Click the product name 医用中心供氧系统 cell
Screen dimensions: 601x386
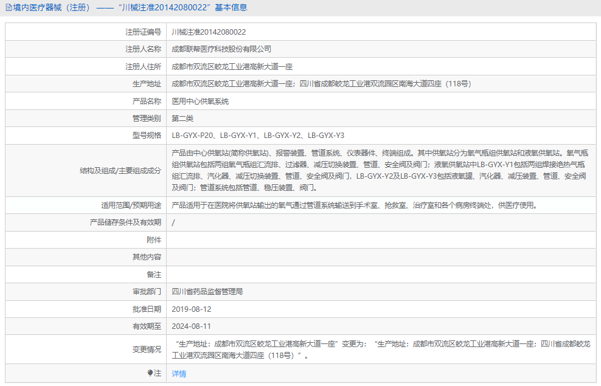207,101
